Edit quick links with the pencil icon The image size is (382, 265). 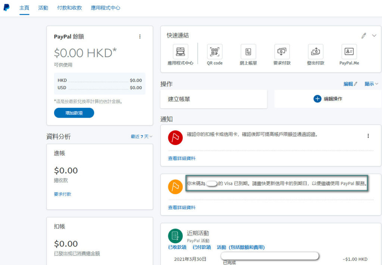(x=364, y=36)
